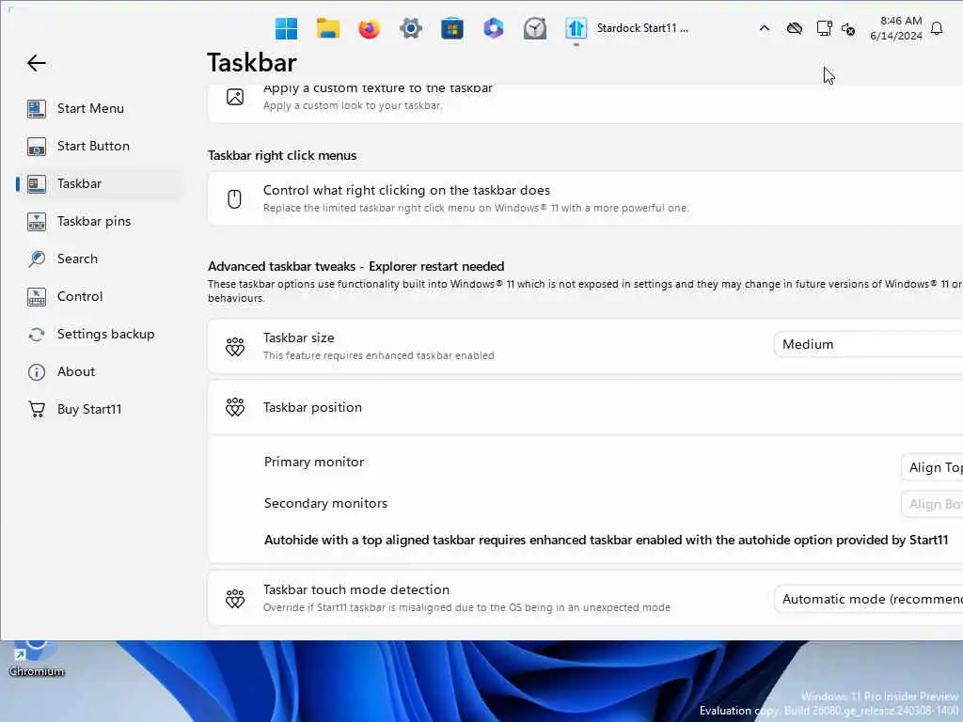Click the Control keyboard sidebar icon

pos(37,296)
